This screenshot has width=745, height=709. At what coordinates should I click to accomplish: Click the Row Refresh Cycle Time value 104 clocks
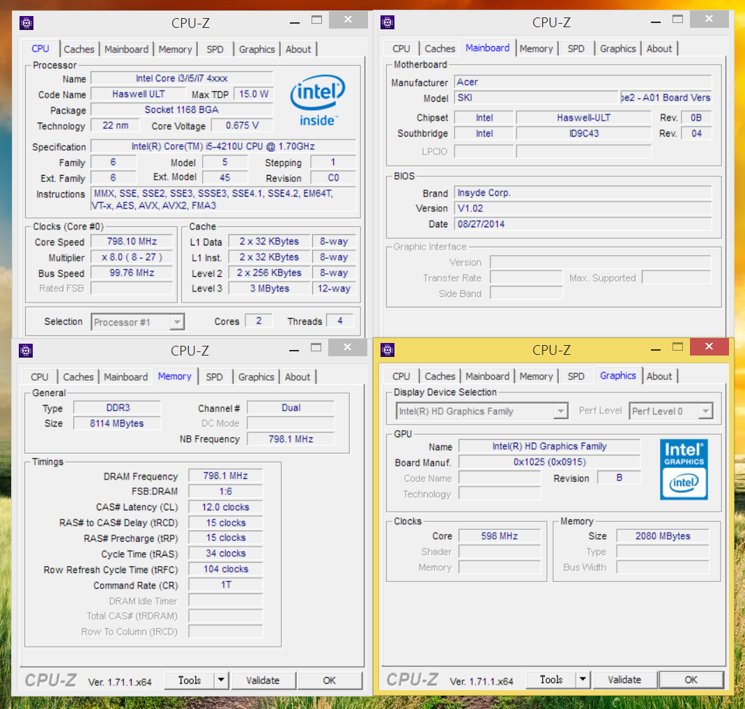[226, 569]
